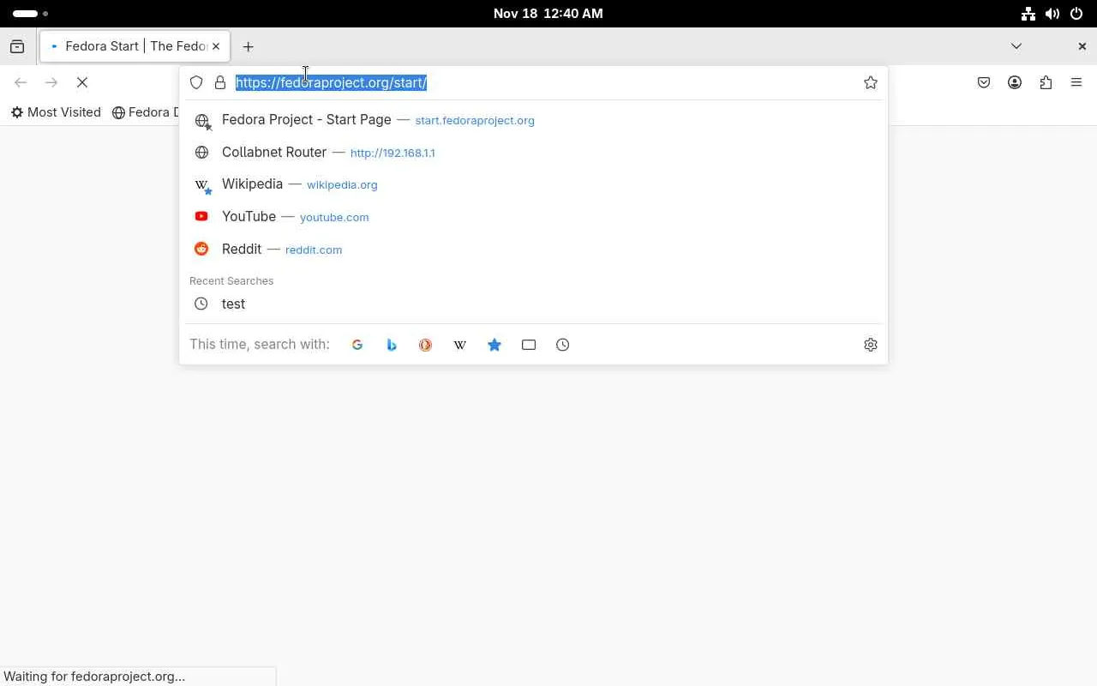
Task: Expand the list all tabs chevron
Action: pyautogui.click(x=1016, y=46)
